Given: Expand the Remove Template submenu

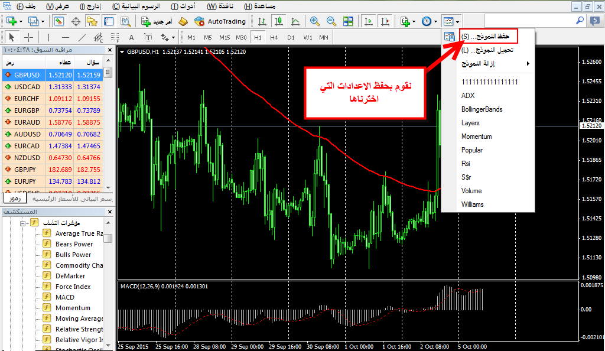Looking at the screenshot, I should [x=488, y=64].
